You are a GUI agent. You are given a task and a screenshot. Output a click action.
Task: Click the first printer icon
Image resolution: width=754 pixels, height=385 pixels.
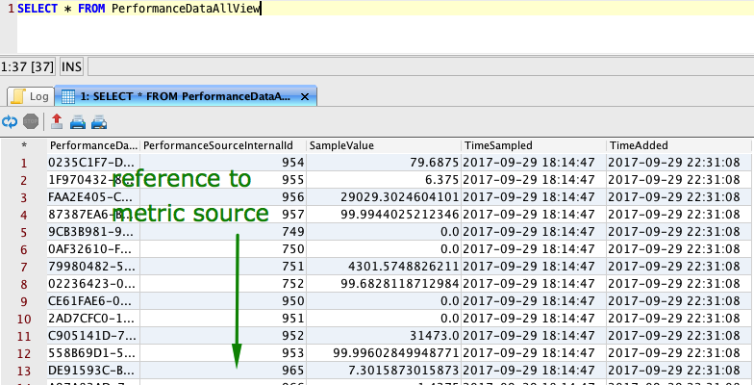[77, 122]
